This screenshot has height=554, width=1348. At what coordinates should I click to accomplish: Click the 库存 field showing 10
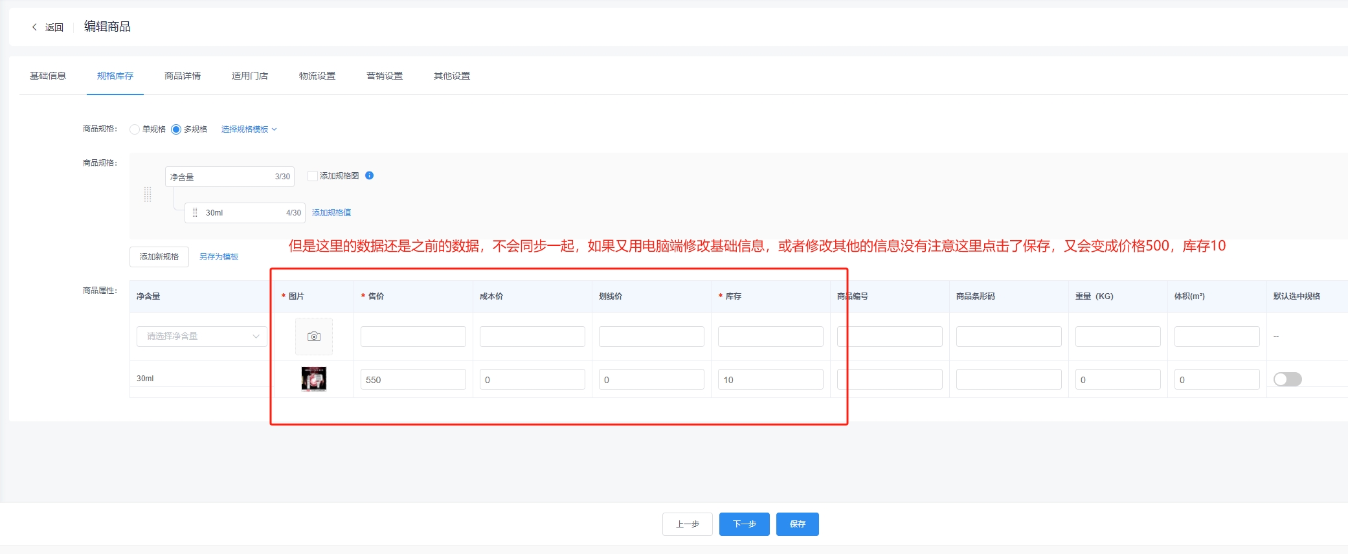pos(770,379)
